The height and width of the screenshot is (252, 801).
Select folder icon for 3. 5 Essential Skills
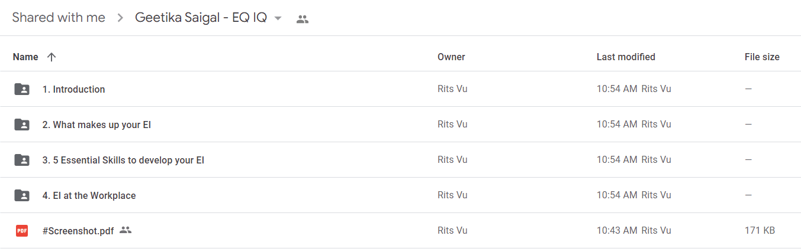pos(22,160)
